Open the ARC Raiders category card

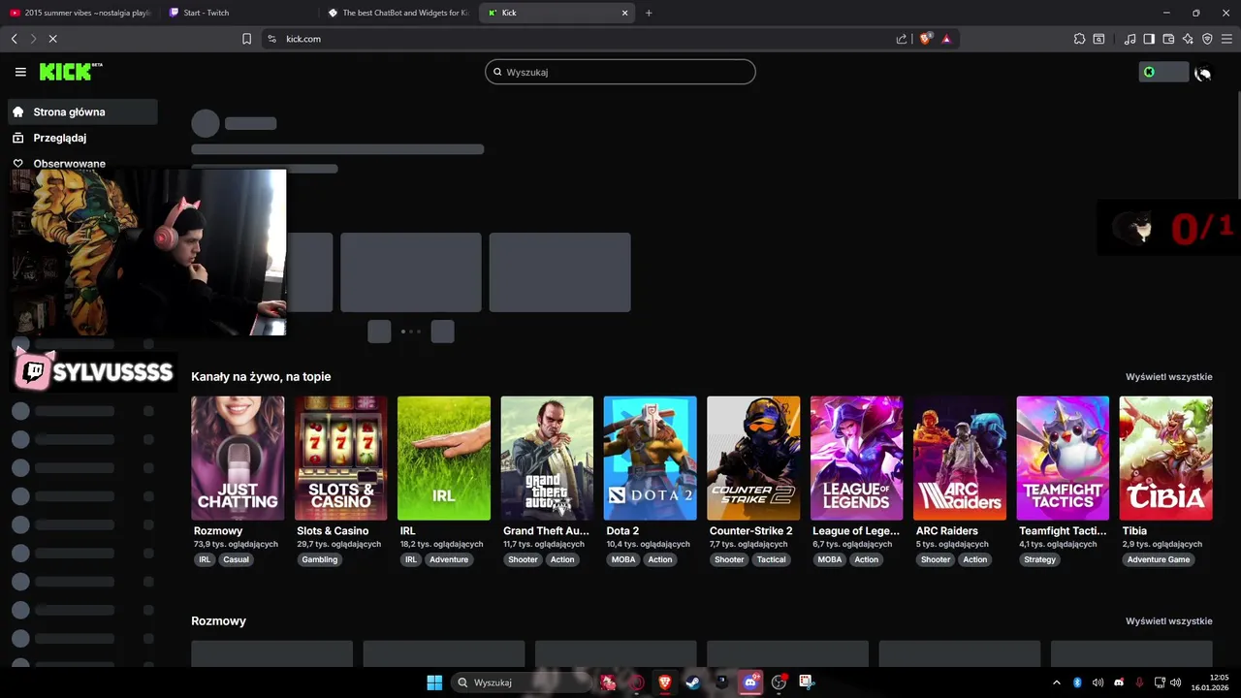(x=960, y=458)
